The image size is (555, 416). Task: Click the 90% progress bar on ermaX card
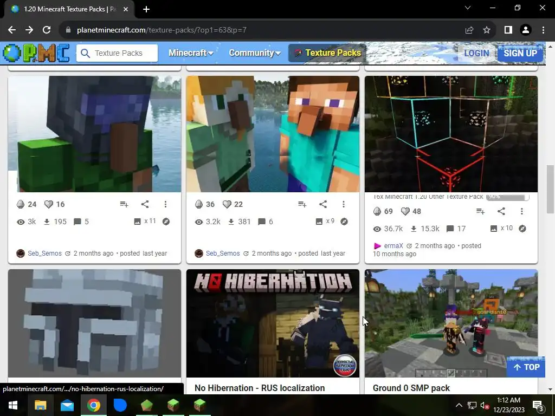[x=507, y=197]
